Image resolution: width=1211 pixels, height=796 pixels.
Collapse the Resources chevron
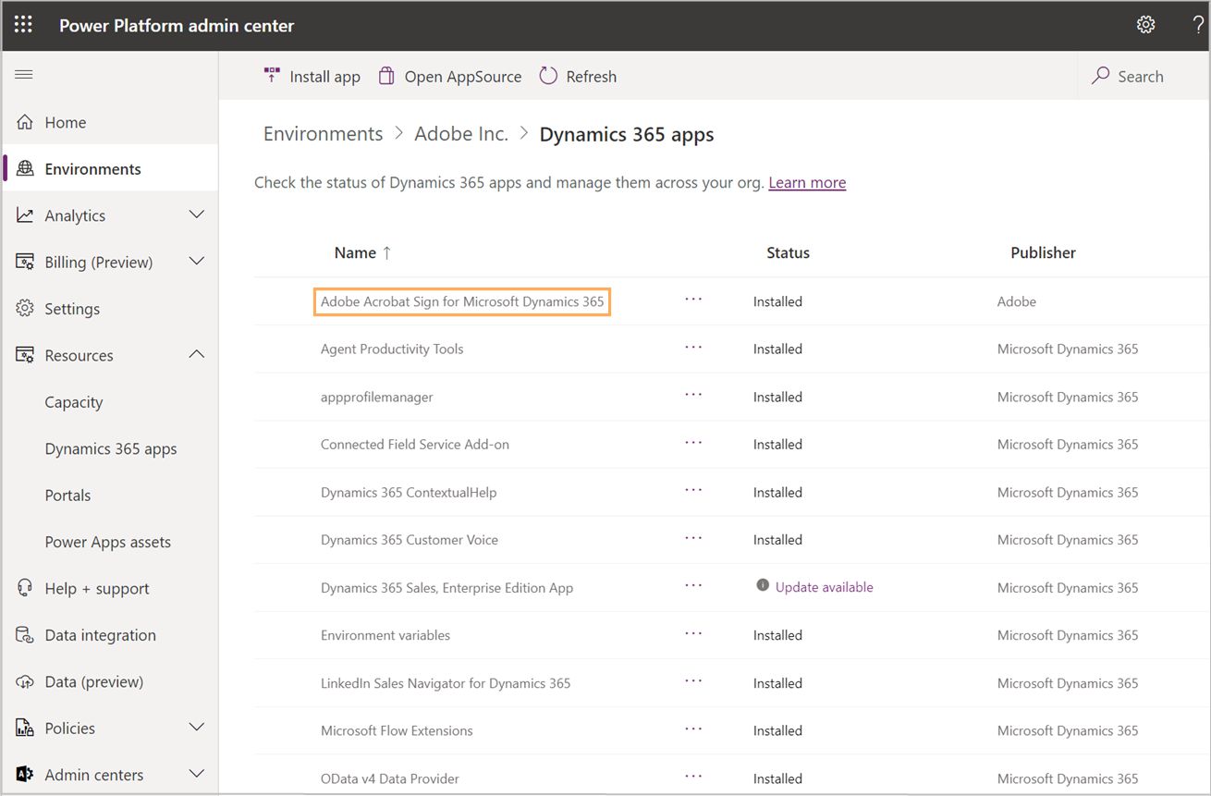(197, 354)
